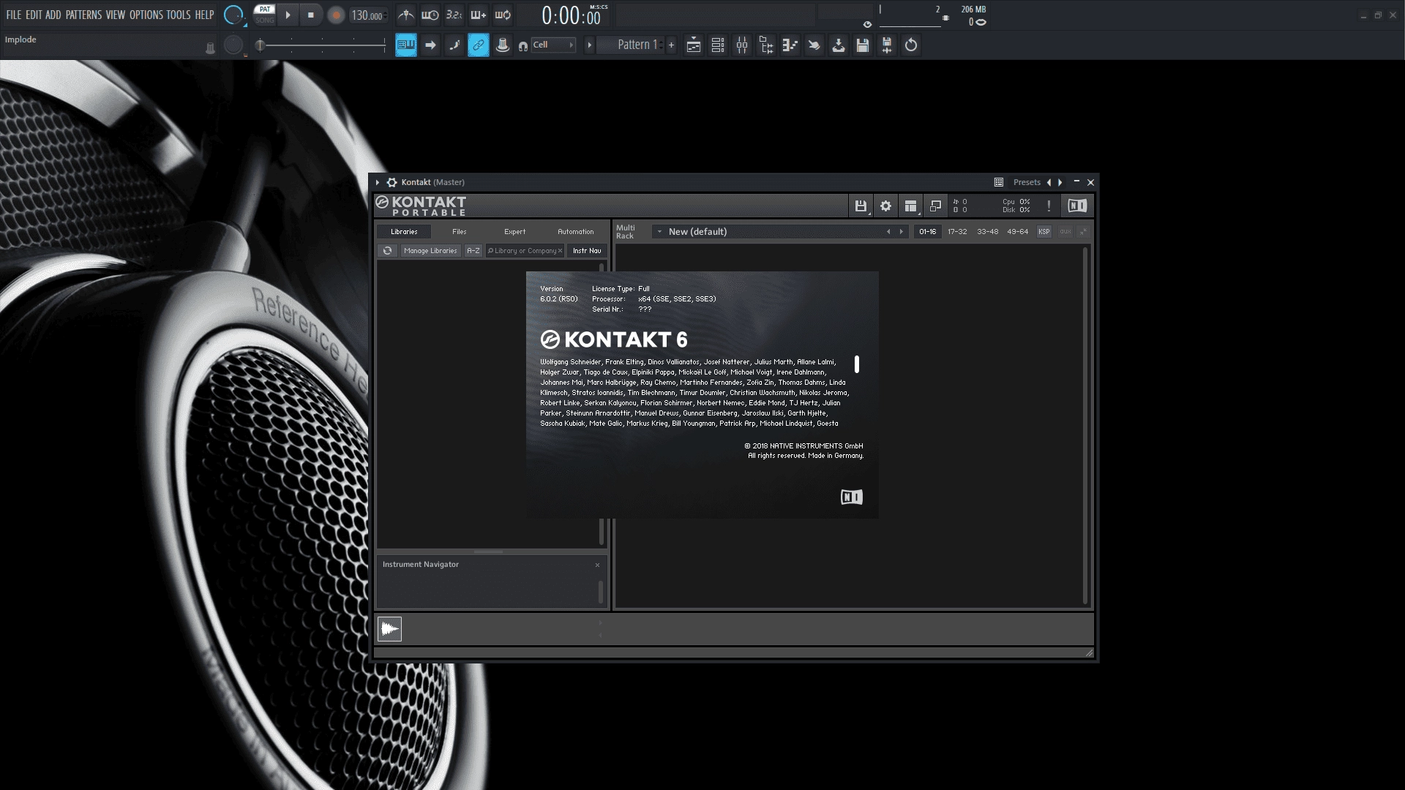Click the NI logo in Kontakt header
This screenshot has width=1405, height=790.
(x=1077, y=206)
